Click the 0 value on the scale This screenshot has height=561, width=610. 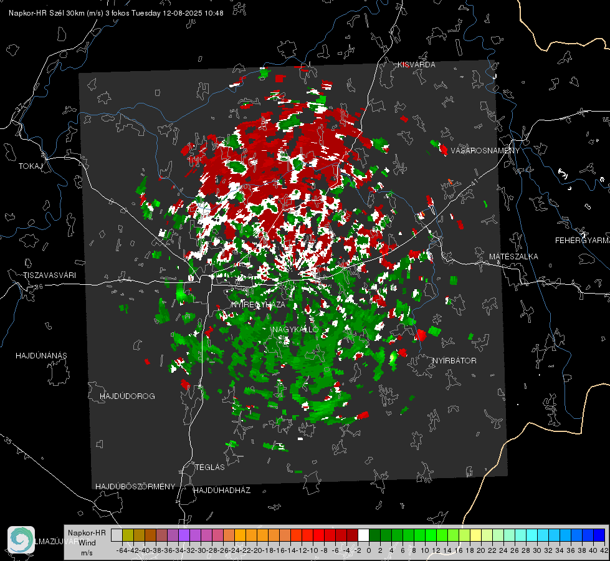tap(369, 550)
